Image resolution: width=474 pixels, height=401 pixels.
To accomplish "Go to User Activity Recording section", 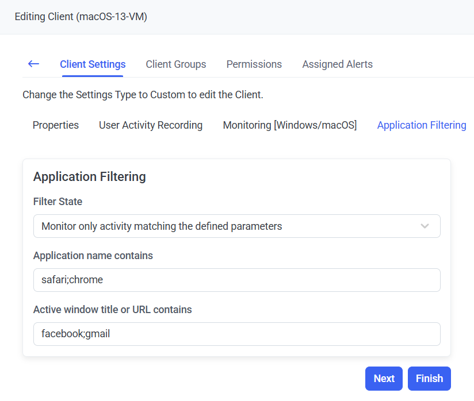I will [151, 125].
